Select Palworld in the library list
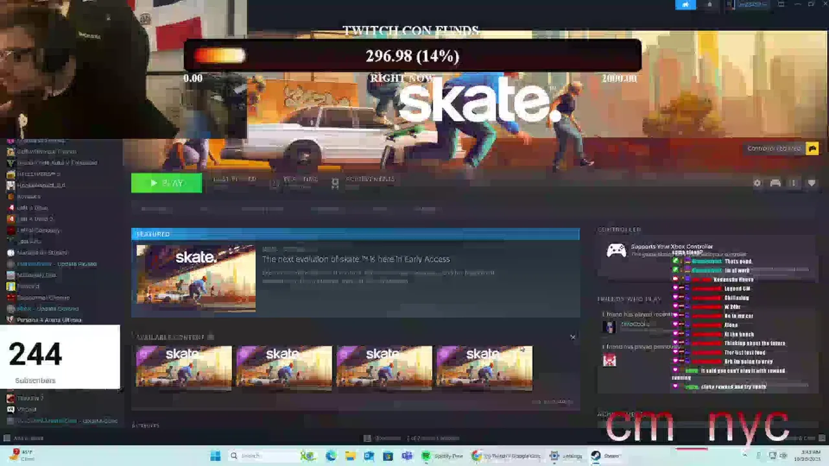This screenshot has width=829, height=466. (23, 286)
